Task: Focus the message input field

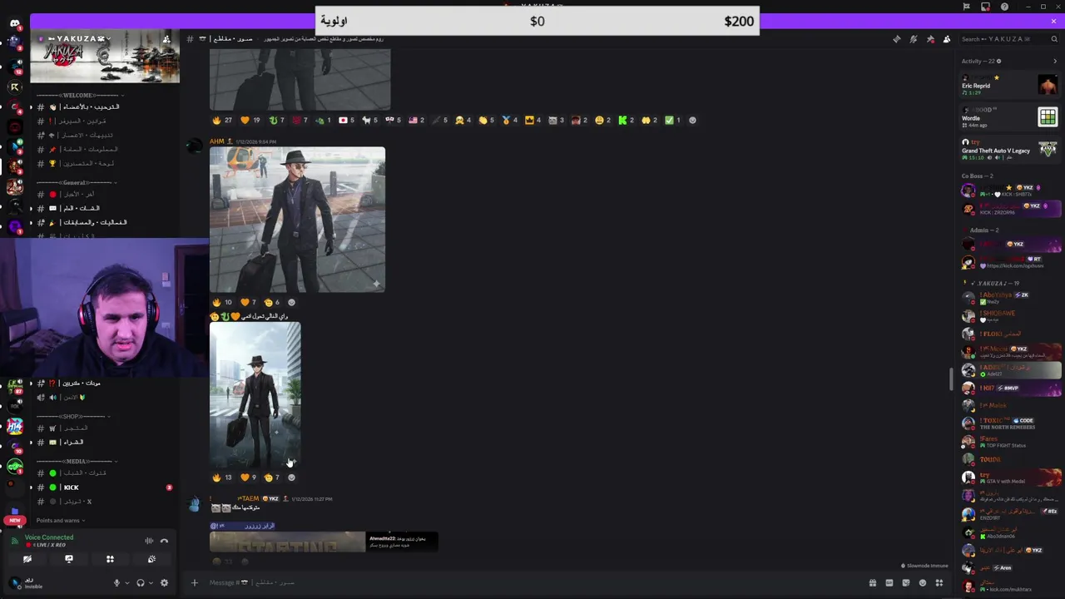Action: tap(532, 582)
